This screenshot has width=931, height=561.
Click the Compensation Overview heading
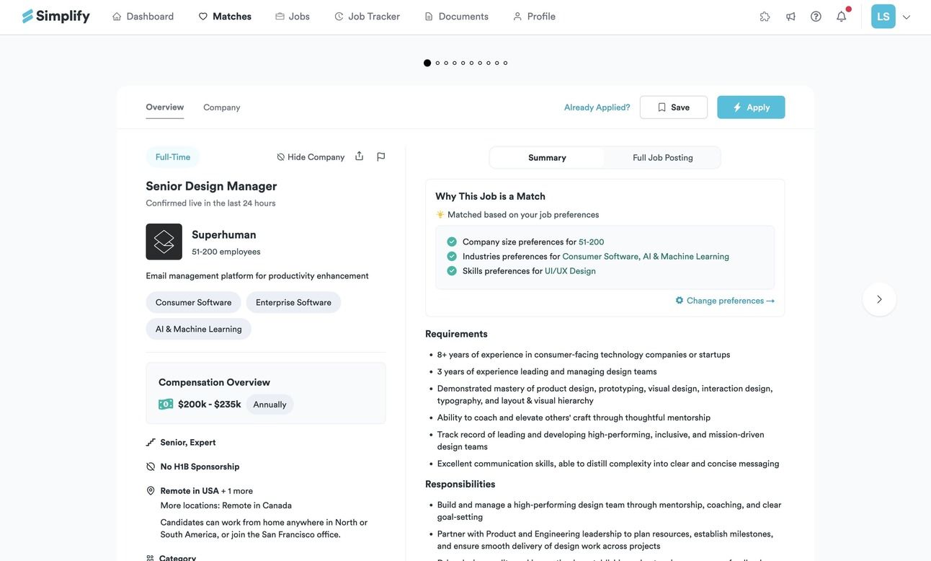click(214, 382)
